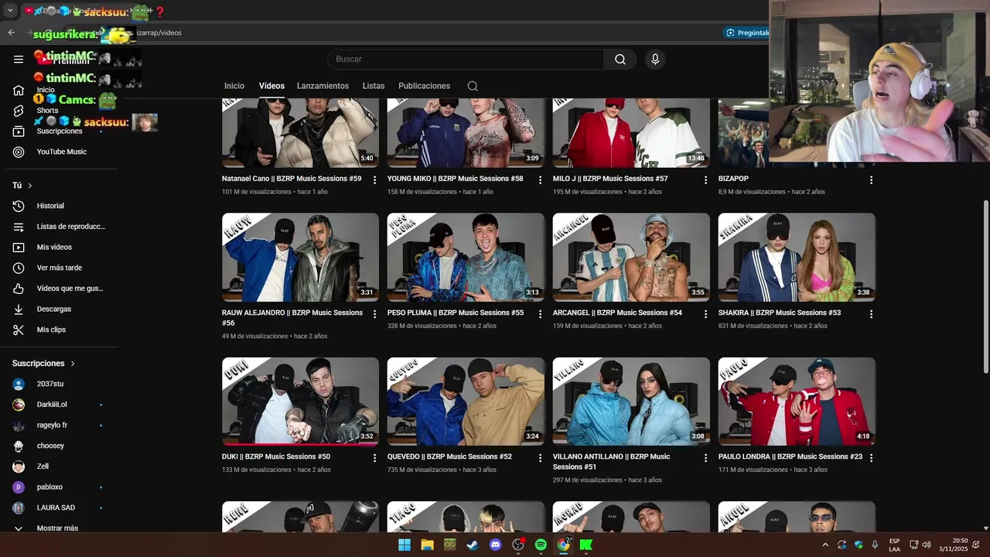This screenshot has width=990, height=557.
Task: Click the Preguntale button in the address bar
Action: click(746, 32)
